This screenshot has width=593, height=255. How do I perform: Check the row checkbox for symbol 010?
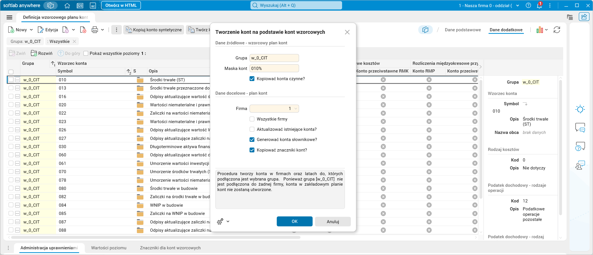[11, 80]
